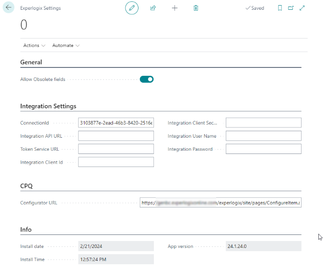This screenshot has width=323, height=274.
Task: Click the Integration API URL field
Action: click(x=116, y=136)
